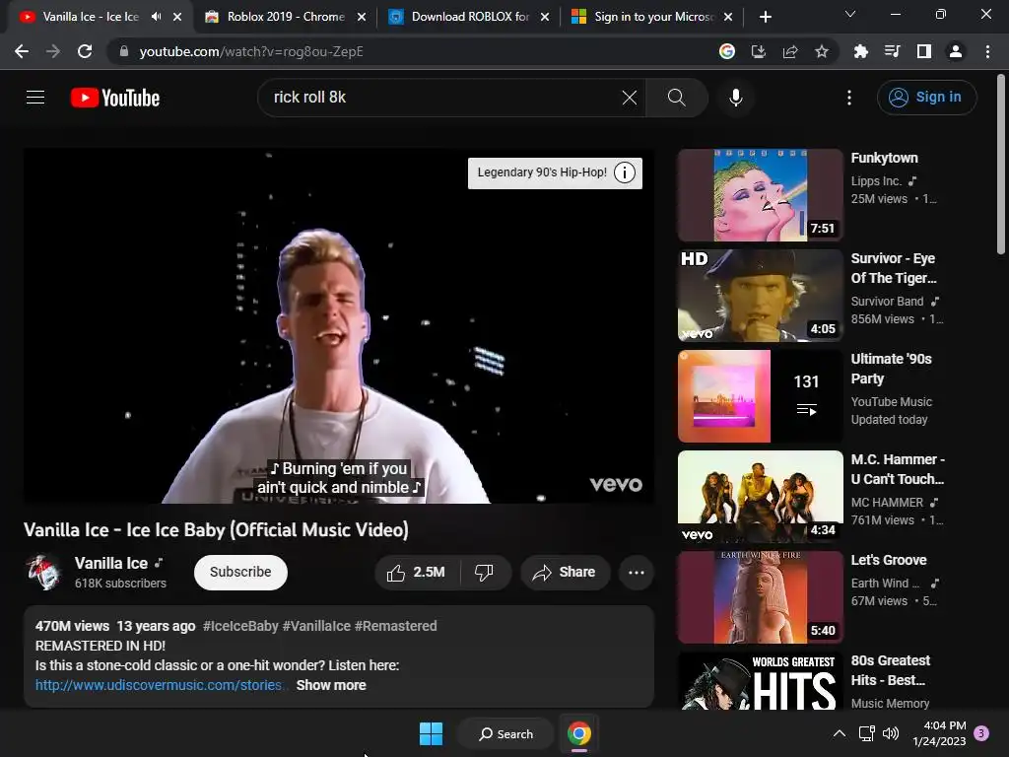Open info card icon on video
This screenshot has width=1009, height=757.
(624, 172)
